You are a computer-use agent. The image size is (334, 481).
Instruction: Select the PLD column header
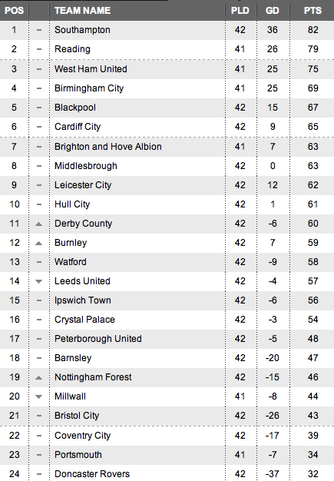240,11
